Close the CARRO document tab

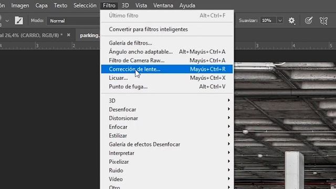pos(69,35)
